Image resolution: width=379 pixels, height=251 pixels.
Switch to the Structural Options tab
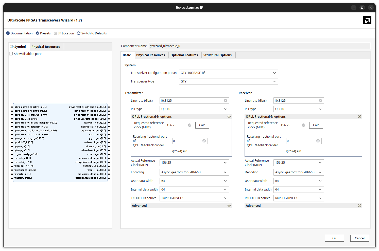218,55
